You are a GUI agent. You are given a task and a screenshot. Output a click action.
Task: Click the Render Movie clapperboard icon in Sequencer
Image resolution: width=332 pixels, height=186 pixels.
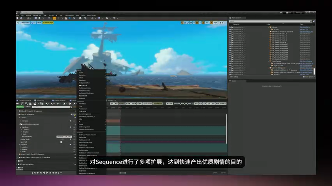[35, 104]
